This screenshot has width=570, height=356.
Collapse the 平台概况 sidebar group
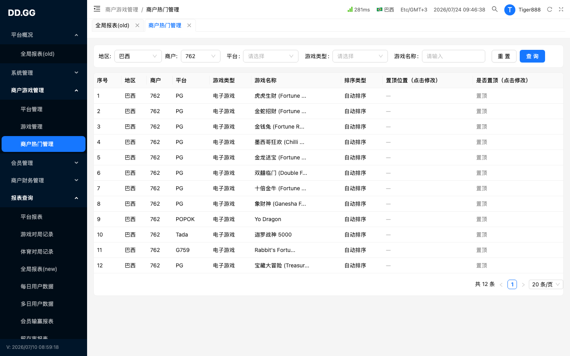[44, 35]
